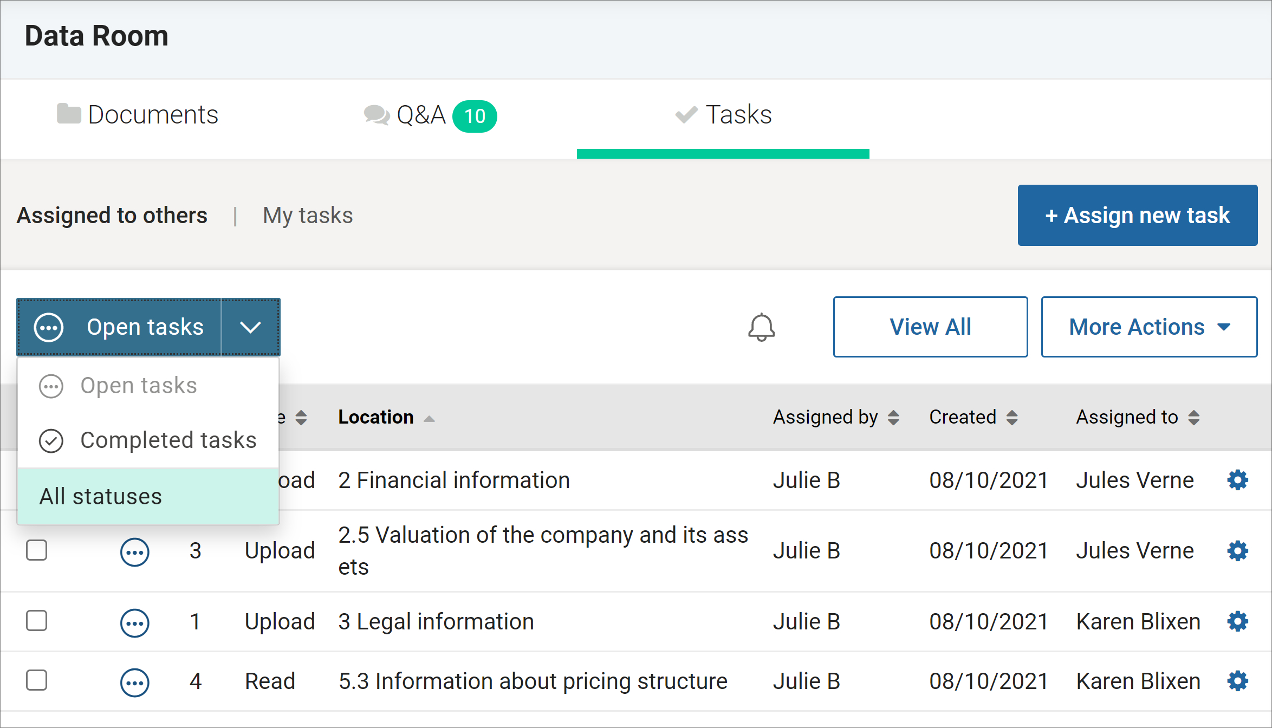Select Open tasks in dropdown list

tap(148, 386)
